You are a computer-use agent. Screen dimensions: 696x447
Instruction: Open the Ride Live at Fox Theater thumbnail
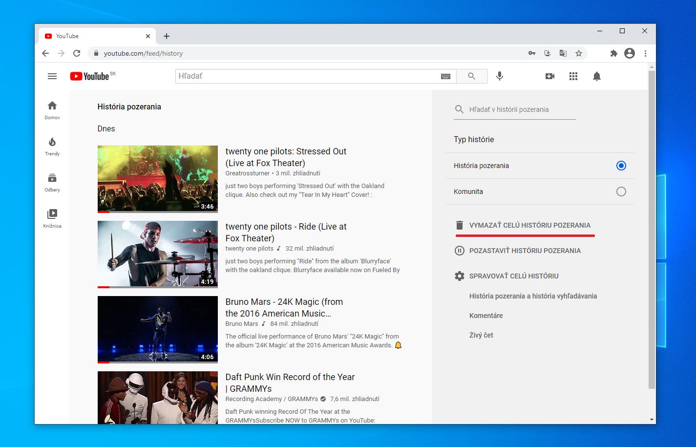coord(158,255)
